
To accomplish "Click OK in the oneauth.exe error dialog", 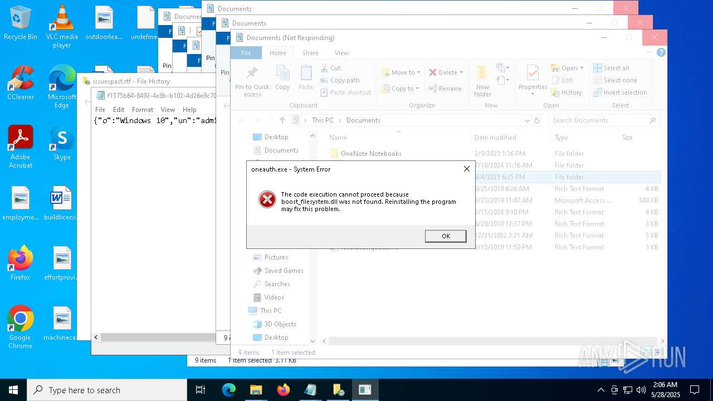I will click(446, 236).
